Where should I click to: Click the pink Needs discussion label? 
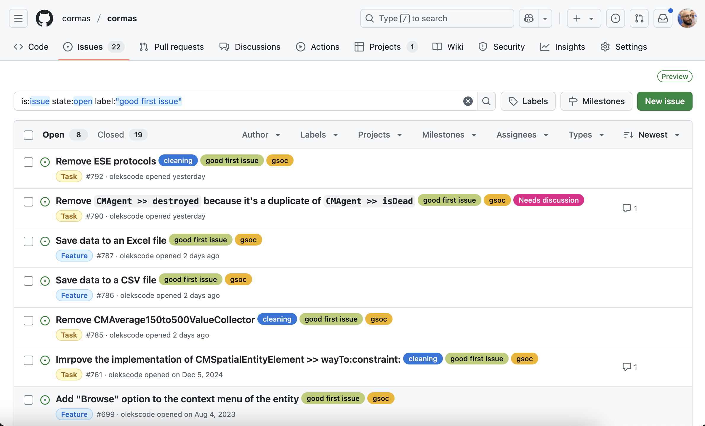point(548,200)
